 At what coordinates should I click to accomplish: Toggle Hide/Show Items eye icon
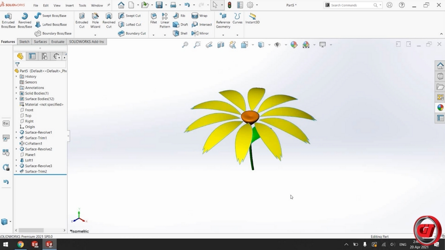(x=277, y=45)
